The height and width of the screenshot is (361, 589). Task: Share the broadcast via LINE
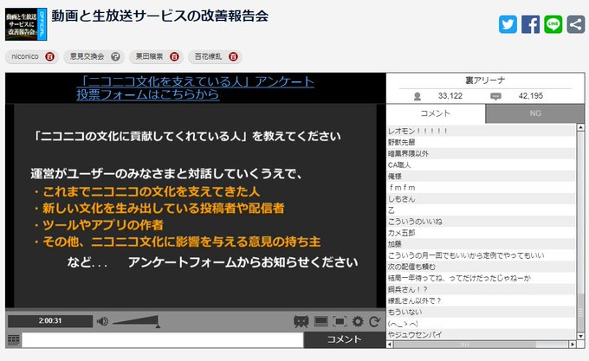(x=553, y=24)
